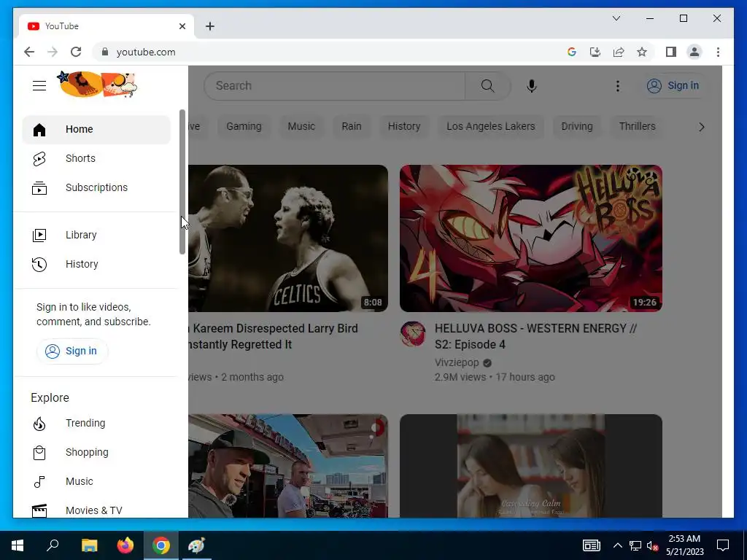
Task: Click the padlock site info icon
Action: click(105, 52)
